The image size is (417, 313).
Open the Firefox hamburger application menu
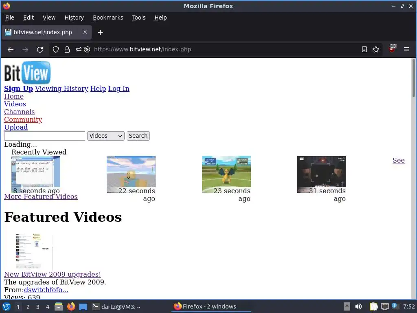406,49
